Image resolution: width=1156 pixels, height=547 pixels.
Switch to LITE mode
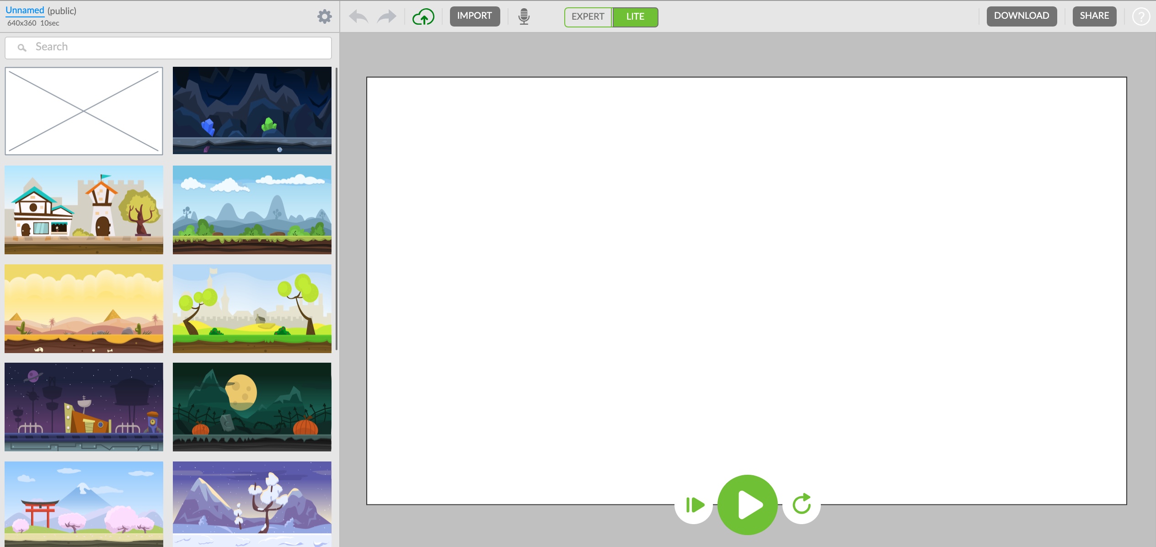tap(635, 17)
